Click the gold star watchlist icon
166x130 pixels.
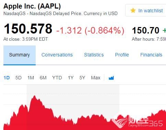point(133,11)
